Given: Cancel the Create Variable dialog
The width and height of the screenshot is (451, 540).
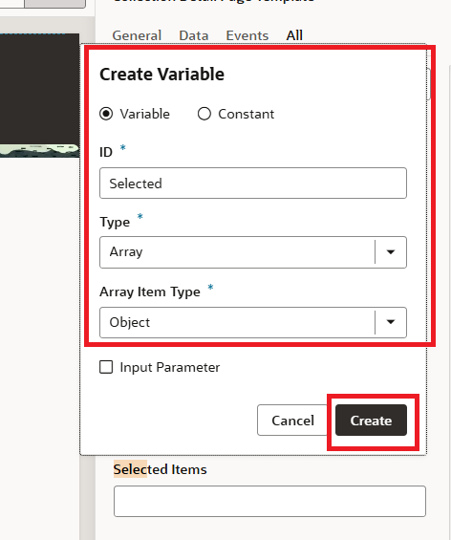Looking at the screenshot, I should pos(292,421).
